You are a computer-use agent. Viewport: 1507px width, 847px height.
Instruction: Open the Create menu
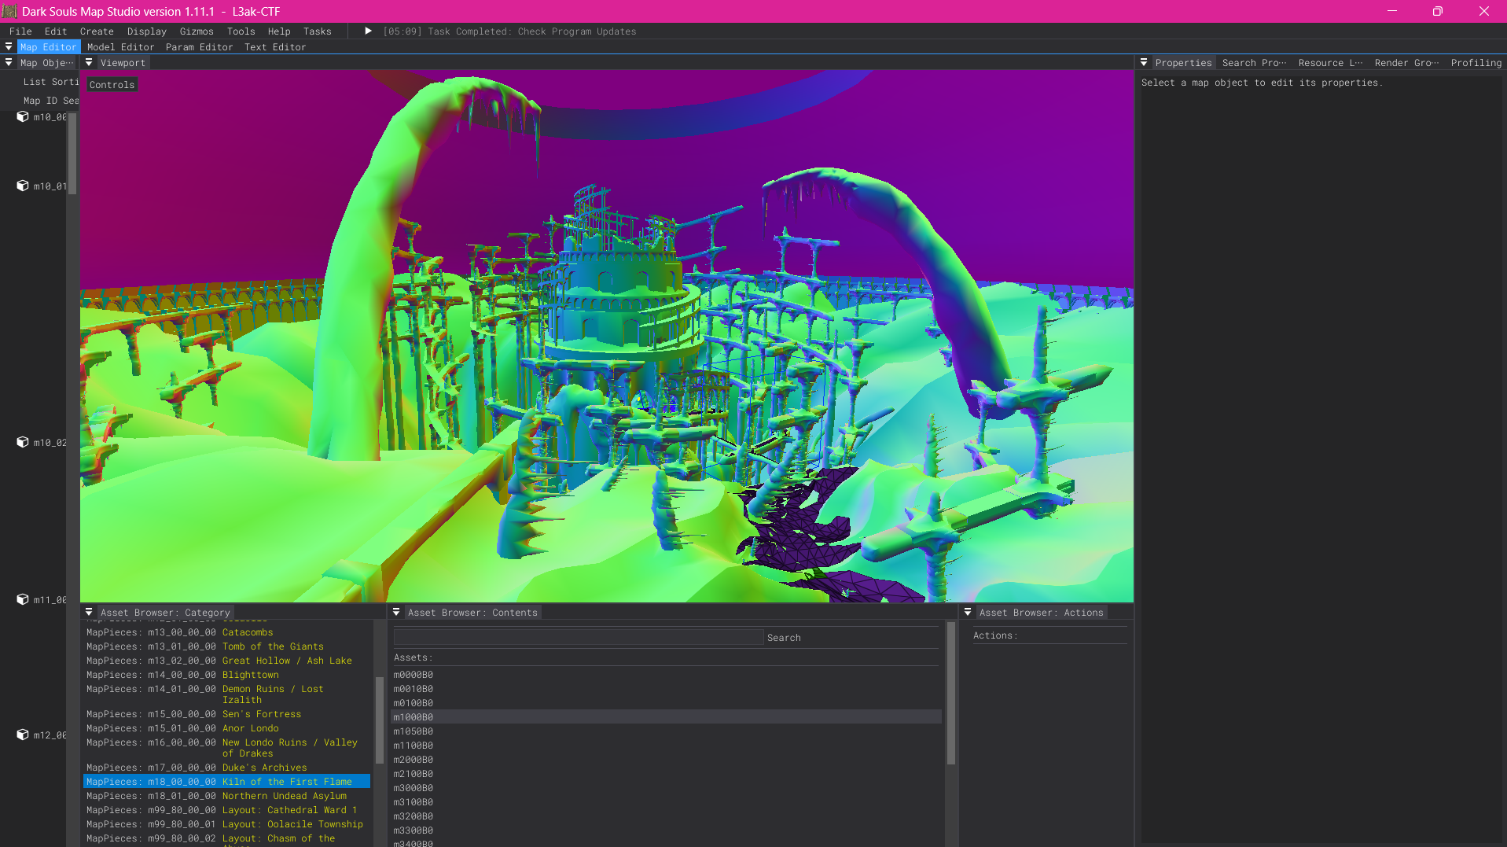[x=97, y=31]
